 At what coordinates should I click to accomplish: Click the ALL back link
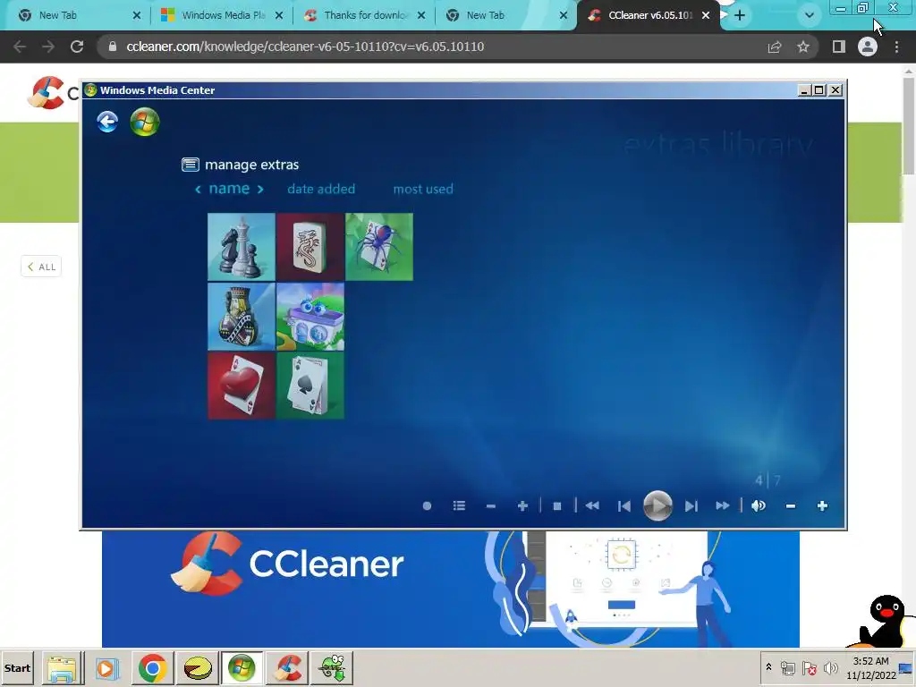[41, 267]
